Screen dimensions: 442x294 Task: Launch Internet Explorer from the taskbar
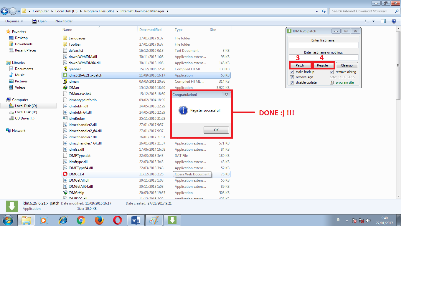(x=63, y=220)
